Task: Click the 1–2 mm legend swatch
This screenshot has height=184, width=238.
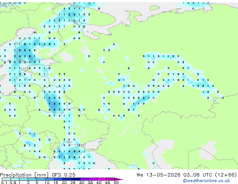Action: point(24,179)
